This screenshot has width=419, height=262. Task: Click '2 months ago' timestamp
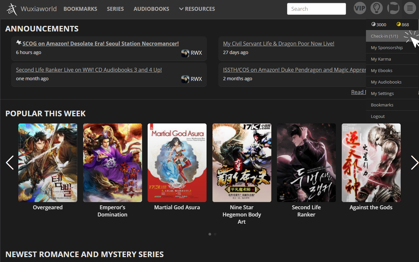tap(238, 79)
